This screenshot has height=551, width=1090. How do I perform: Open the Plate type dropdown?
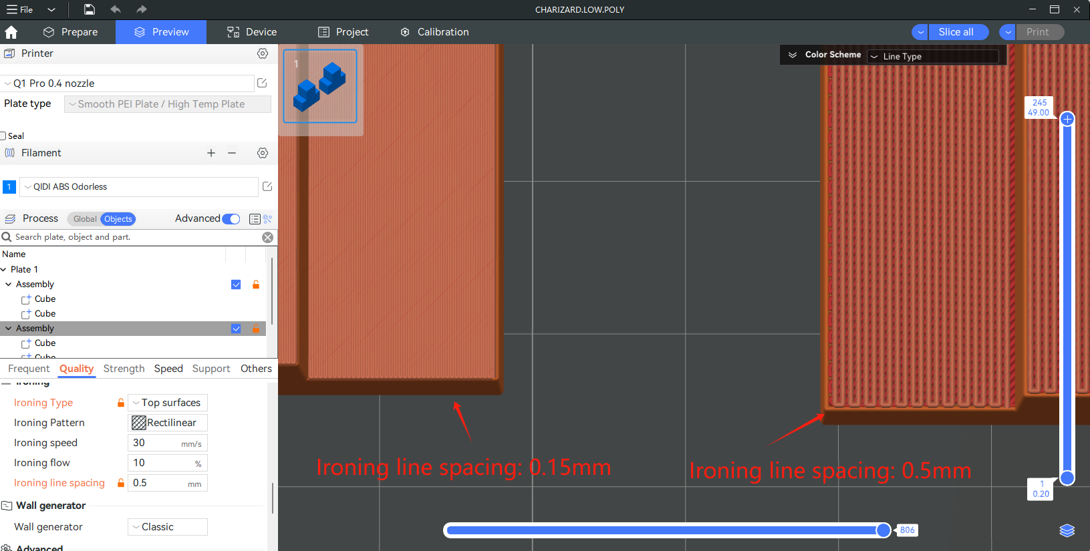(168, 104)
